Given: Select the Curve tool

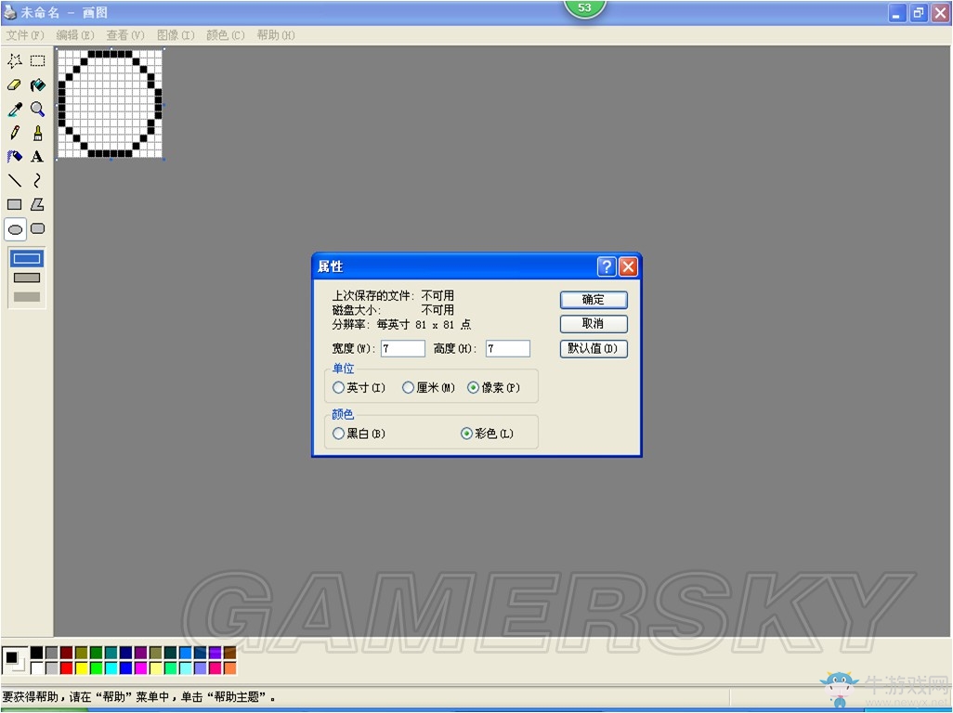Looking at the screenshot, I should pyautogui.click(x=38, y=180).
